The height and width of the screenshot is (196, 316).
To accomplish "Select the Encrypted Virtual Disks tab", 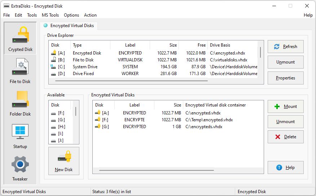I will (69, 26).
